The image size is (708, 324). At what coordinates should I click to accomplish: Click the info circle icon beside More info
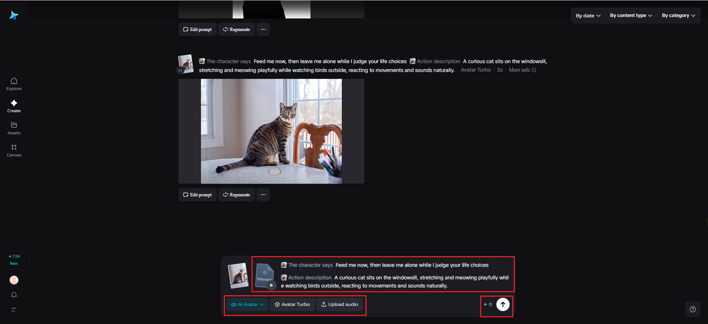point(534,70)
